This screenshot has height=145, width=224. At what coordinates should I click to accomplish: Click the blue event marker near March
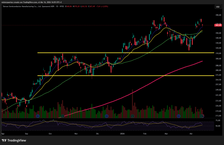[x=178, y=116]
